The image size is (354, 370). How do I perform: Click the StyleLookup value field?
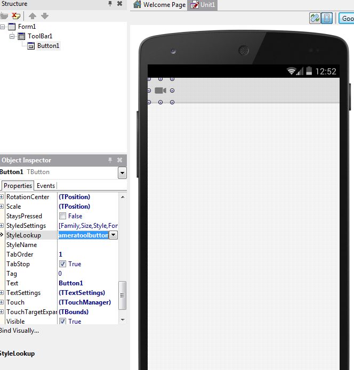coord(83,235)
